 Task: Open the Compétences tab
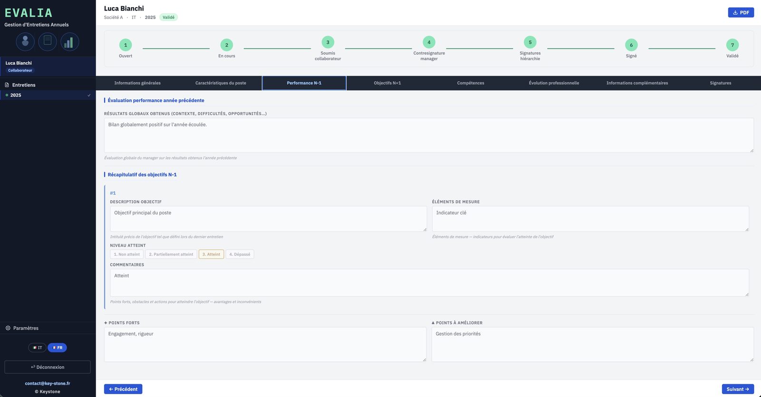[471, 83]
